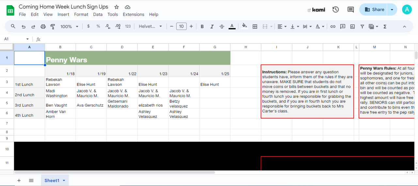Viewport: 418px width, 186px height.
Task: Open the borders menu
Action: 255,26
